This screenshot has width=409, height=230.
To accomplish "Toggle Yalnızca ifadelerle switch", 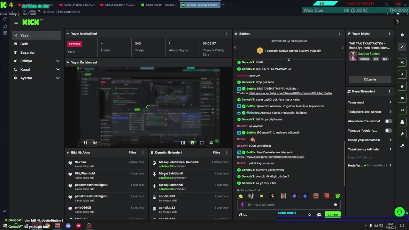I will tap(388, 131).
